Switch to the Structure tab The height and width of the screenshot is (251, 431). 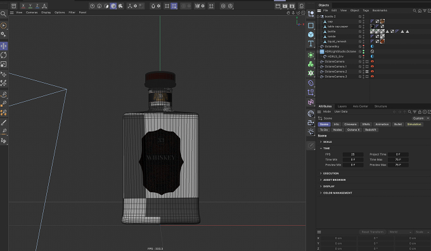(380, 106)
